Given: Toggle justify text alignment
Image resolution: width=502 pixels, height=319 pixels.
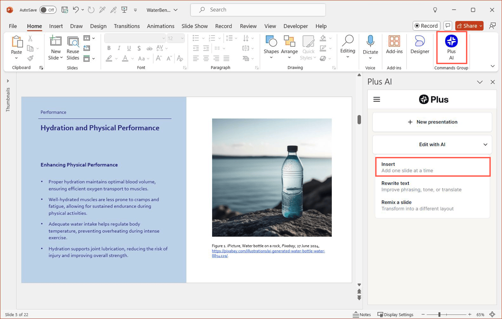Looking at the screenshot, I should tap(226, 59).
